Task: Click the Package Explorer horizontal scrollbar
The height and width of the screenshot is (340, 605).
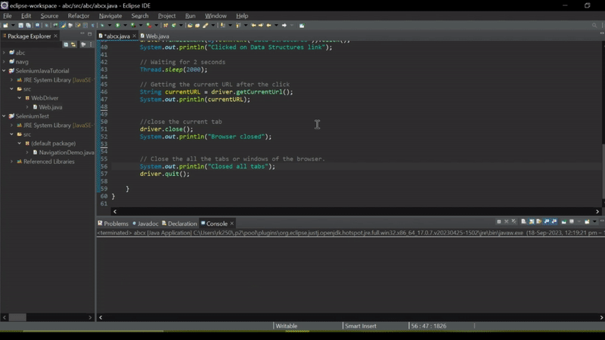Action: (x=18, y=317)
